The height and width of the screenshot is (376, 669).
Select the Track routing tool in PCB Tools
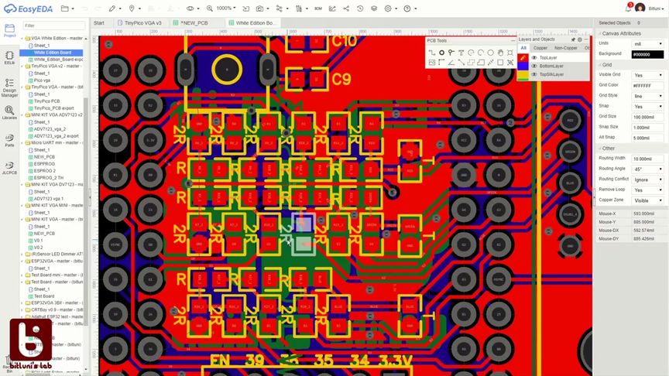point(432,53)
